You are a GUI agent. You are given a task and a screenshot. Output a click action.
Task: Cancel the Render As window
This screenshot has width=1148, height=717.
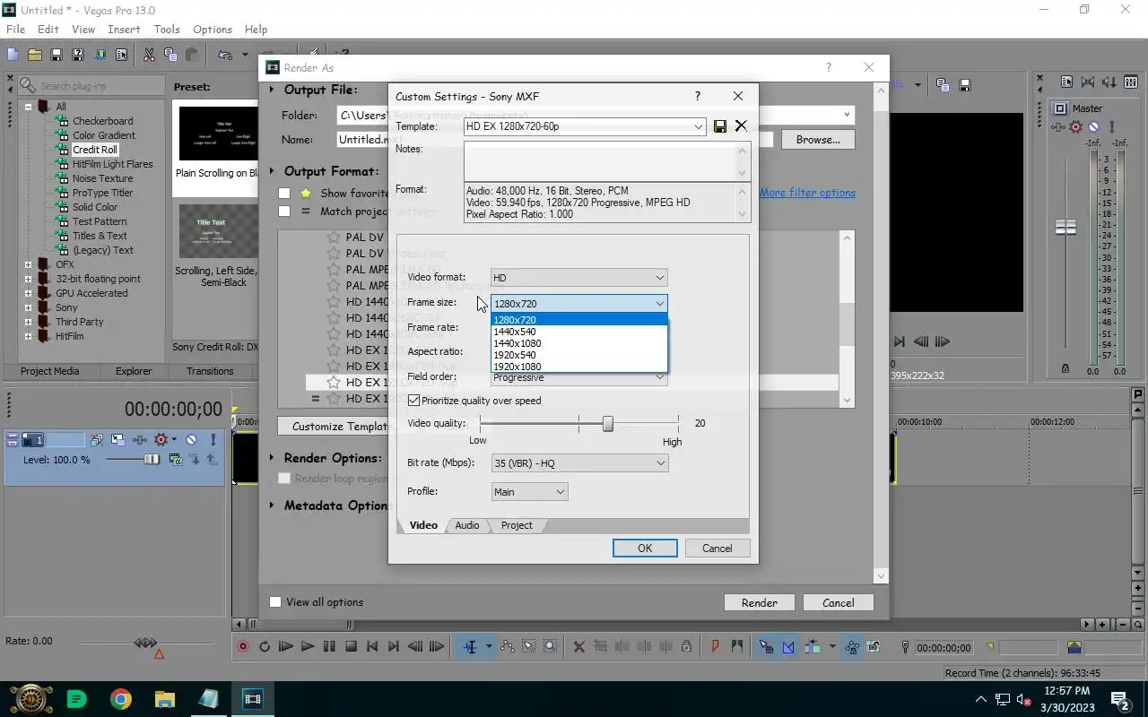[x=838, y=603]
